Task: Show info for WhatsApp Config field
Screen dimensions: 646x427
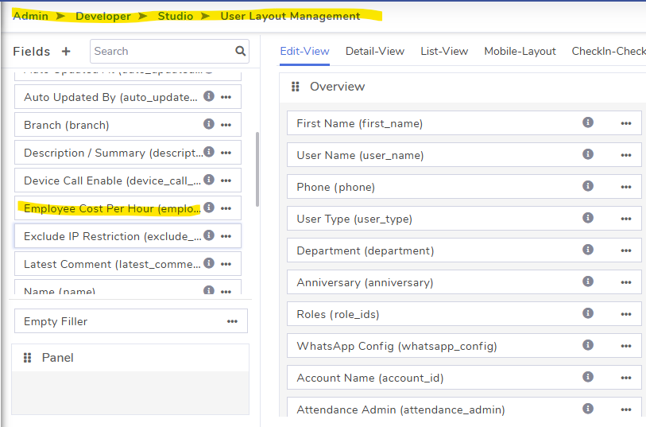Action: (x=588, y=345)
